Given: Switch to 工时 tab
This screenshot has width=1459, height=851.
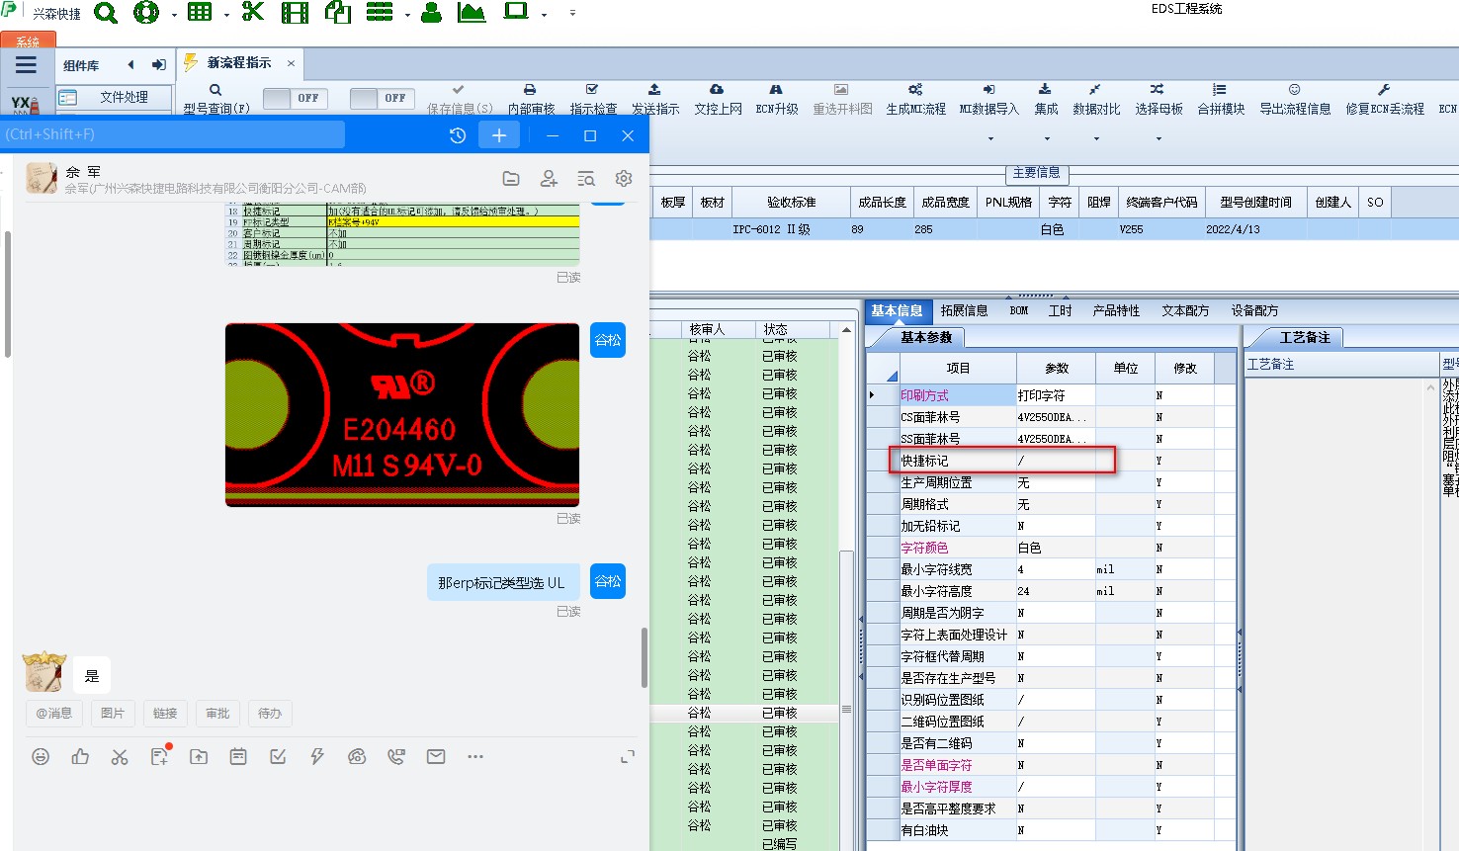Looking at the screenshot, I should (x=1061, y=310).
